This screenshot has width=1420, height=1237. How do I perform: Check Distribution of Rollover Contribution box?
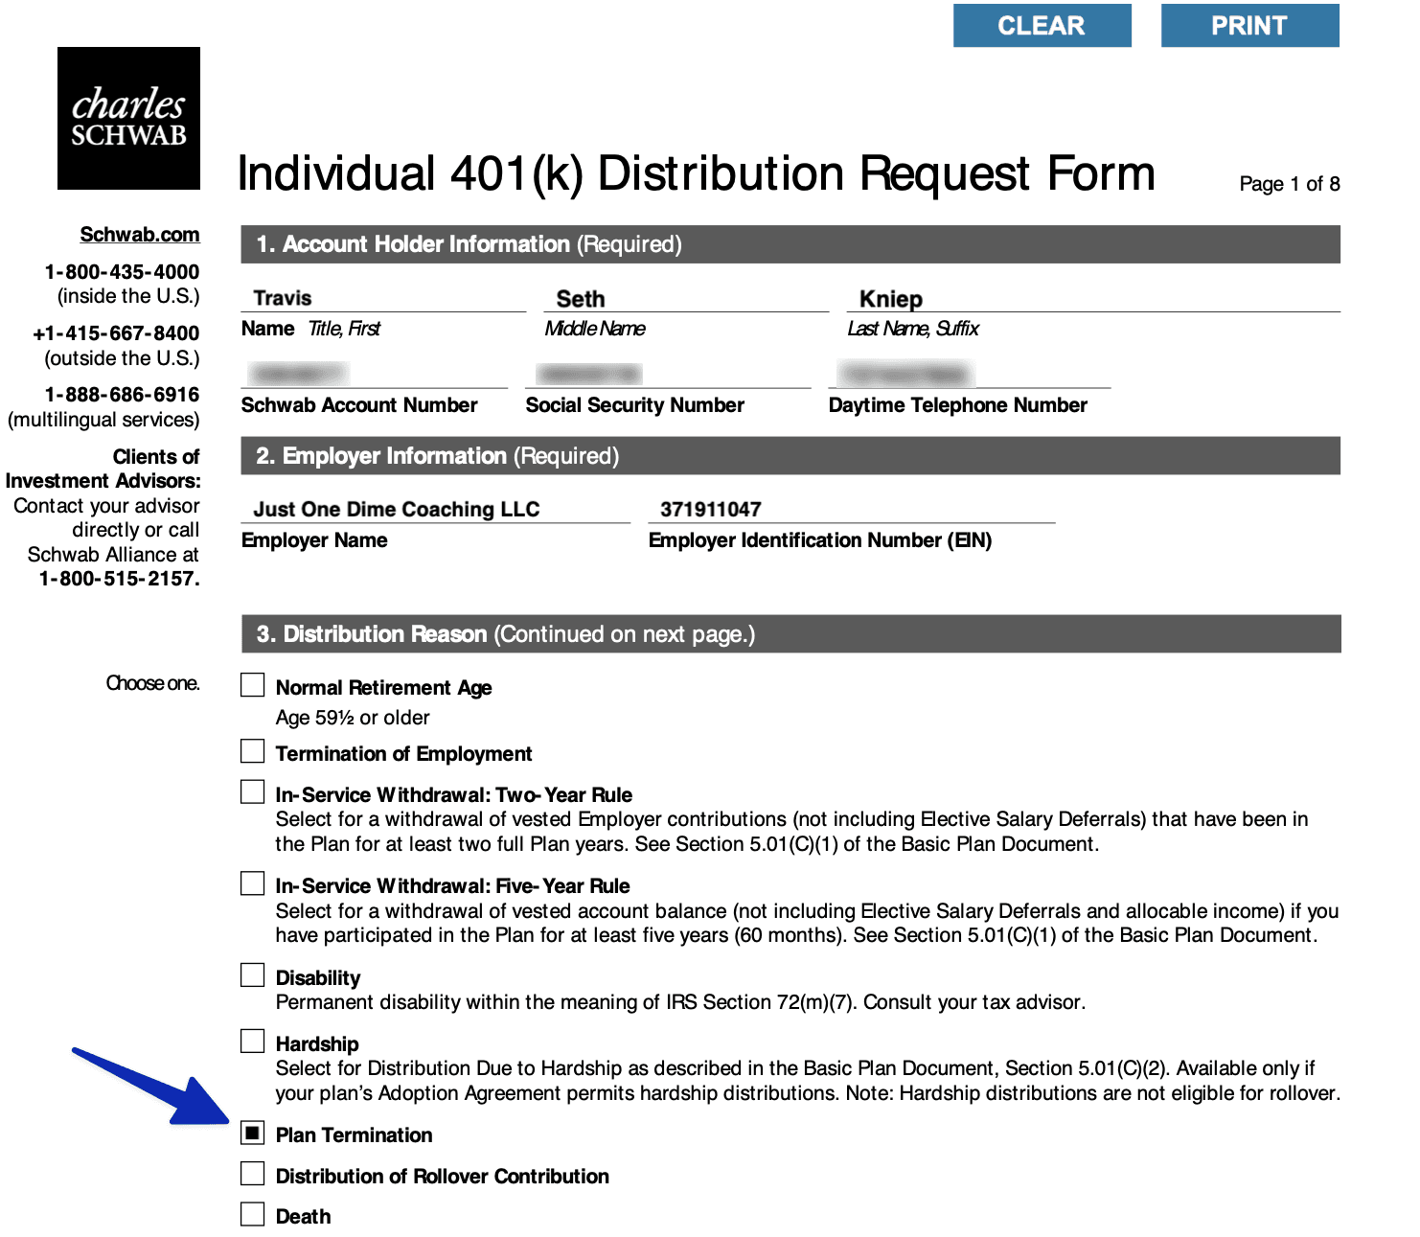pyautogui.click(x=252, y=1174)
